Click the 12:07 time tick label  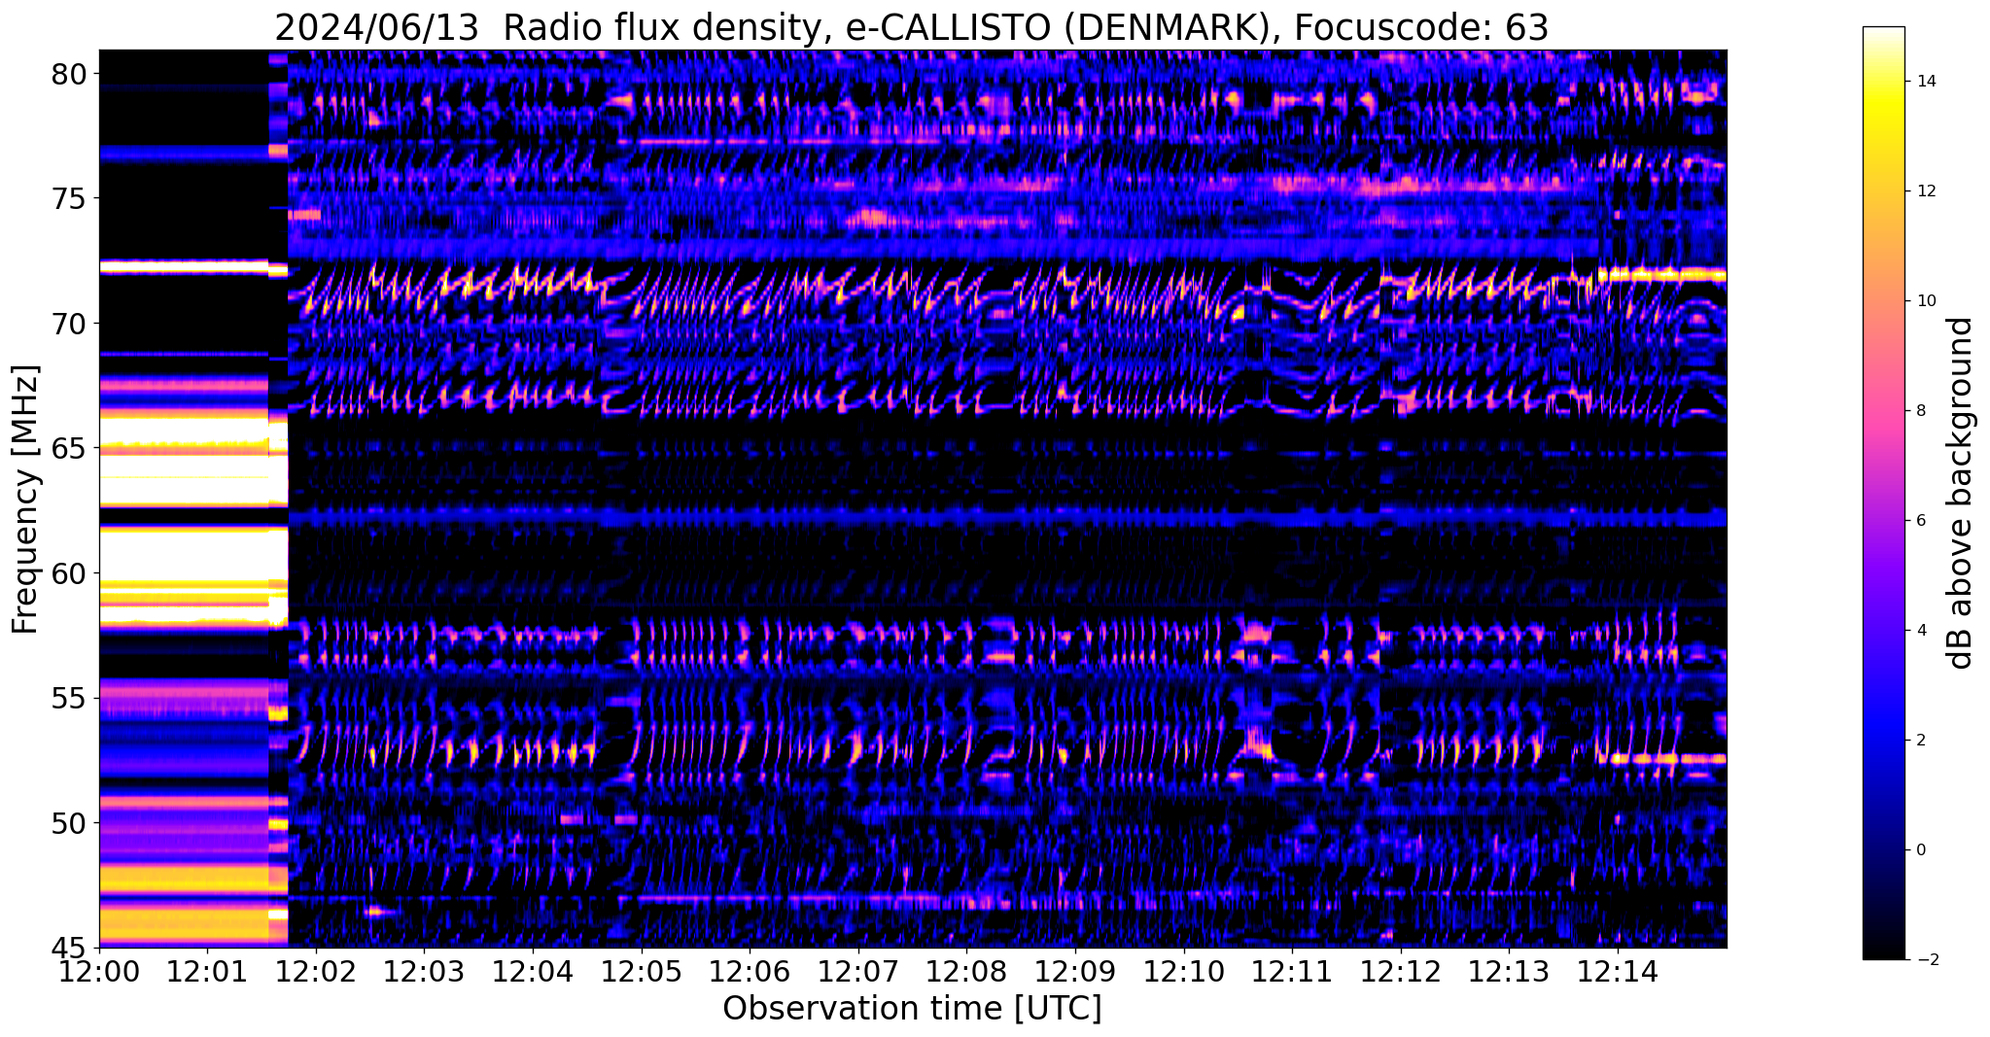(859, 971)
